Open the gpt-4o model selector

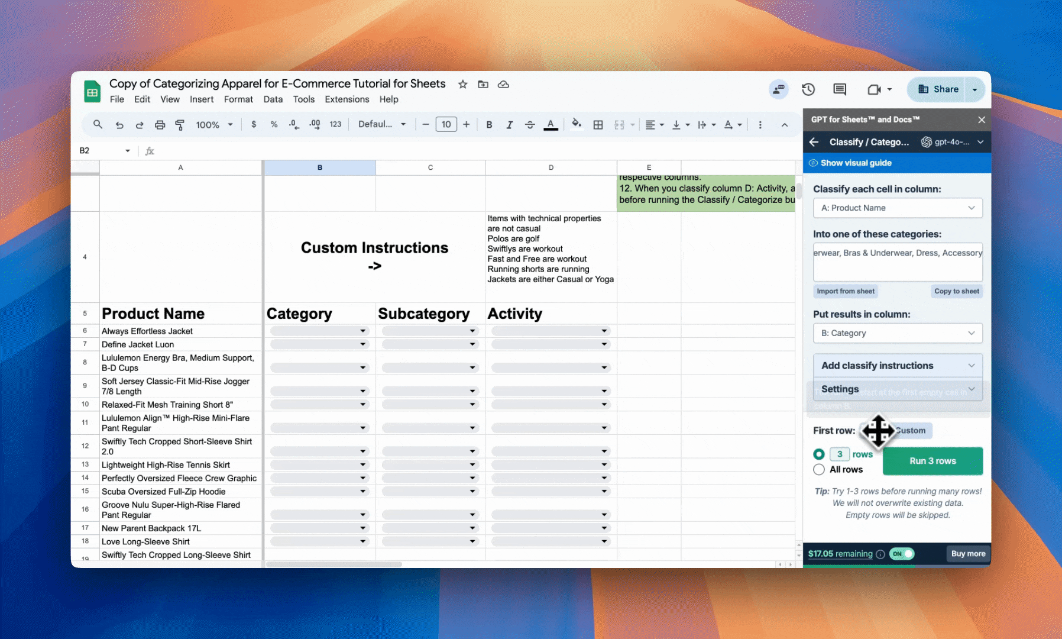tap(952, 142)
